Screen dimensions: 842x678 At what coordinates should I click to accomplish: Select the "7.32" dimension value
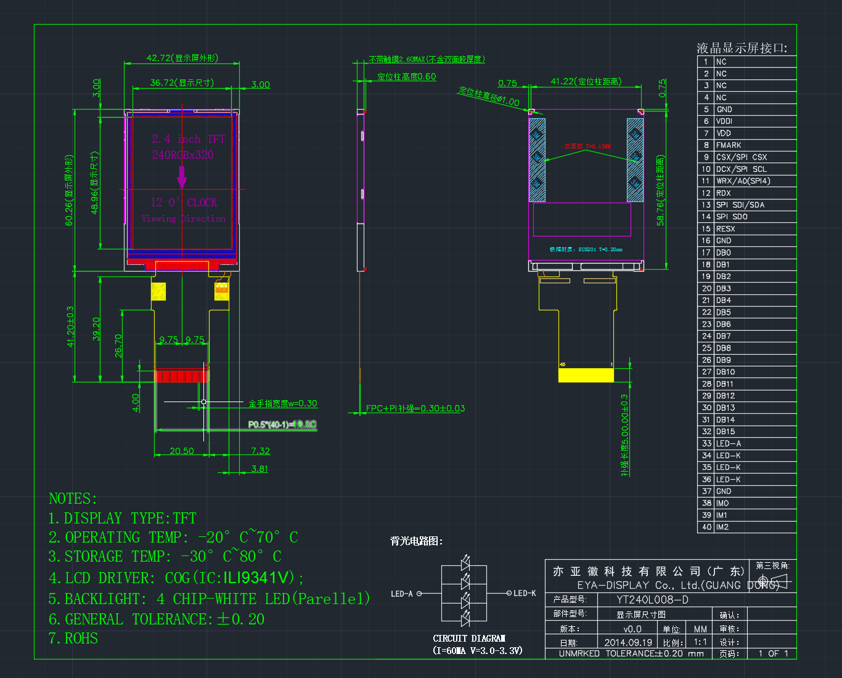(x=261, y=451)
